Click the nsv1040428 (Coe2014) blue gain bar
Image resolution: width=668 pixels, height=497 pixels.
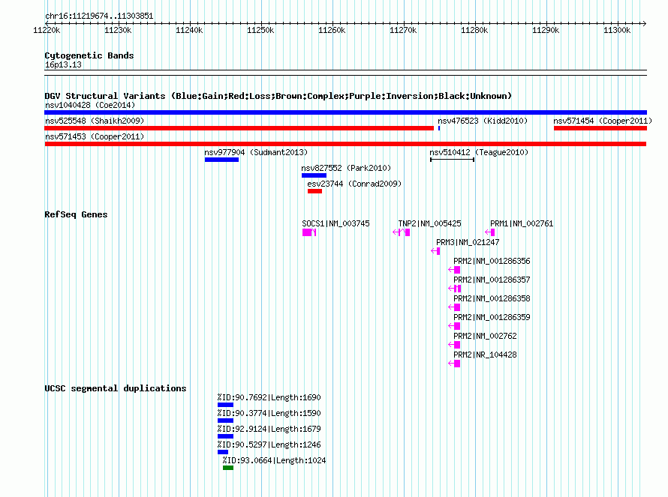tap(345, 112)
